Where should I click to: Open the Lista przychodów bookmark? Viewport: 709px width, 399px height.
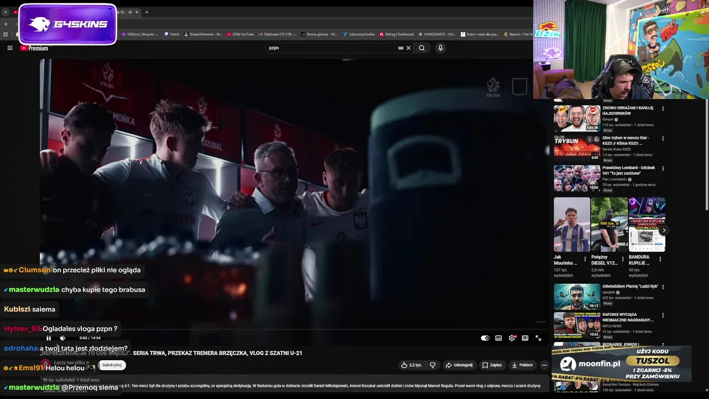(x=359, y=34)
